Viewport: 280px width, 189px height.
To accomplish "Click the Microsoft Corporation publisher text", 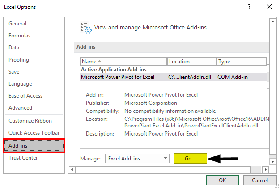I will (x=151, y=103).
